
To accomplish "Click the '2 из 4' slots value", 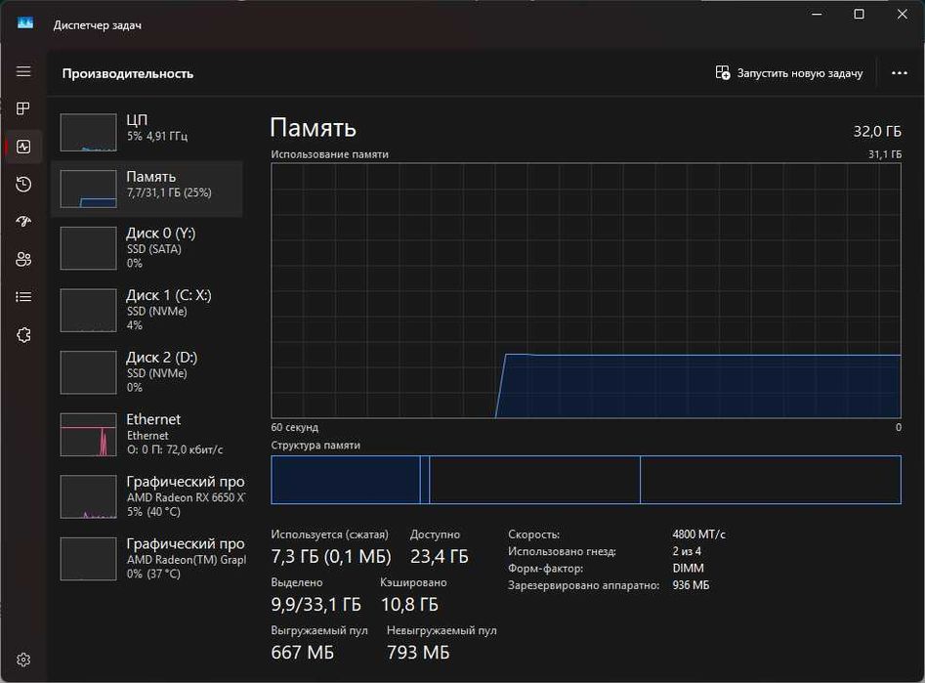I will pyautogui.click(x=687, y=551).
